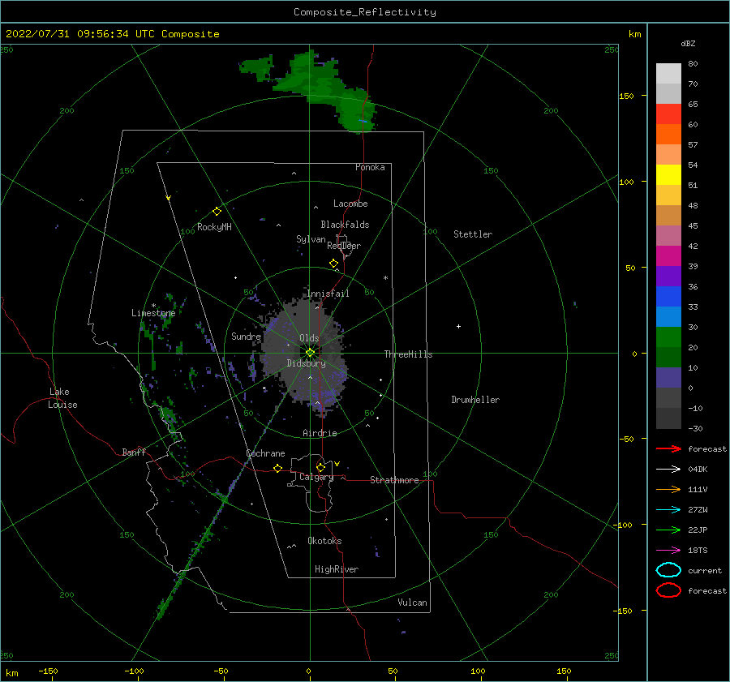Click the cyan 27ZW arrow icon
The height and width of the screenshot is (682, 730).
[668, 510]
